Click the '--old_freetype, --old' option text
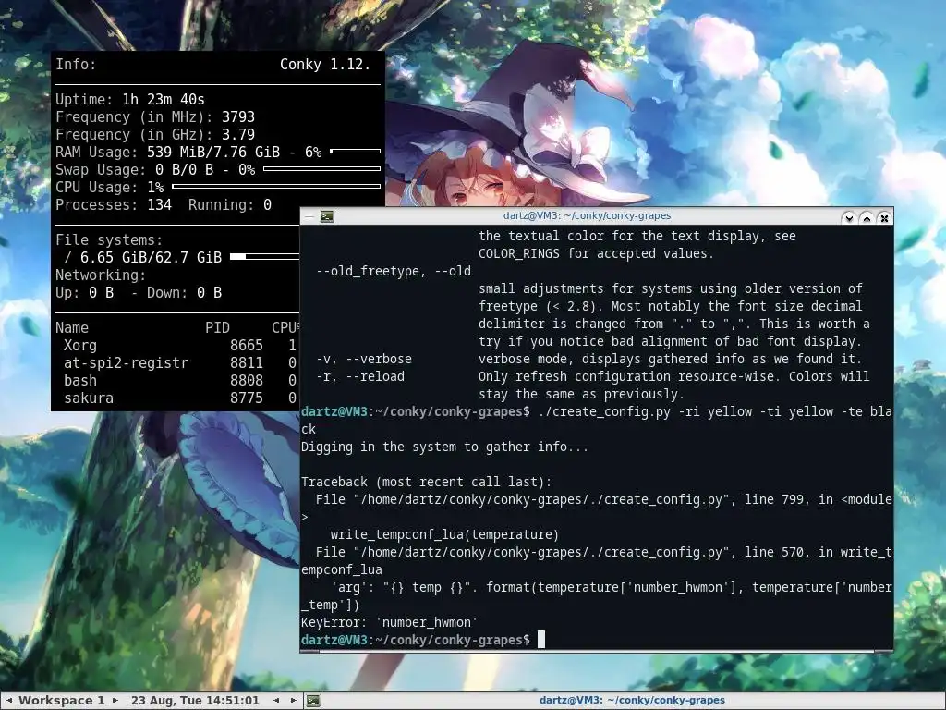 click(394, 271)
